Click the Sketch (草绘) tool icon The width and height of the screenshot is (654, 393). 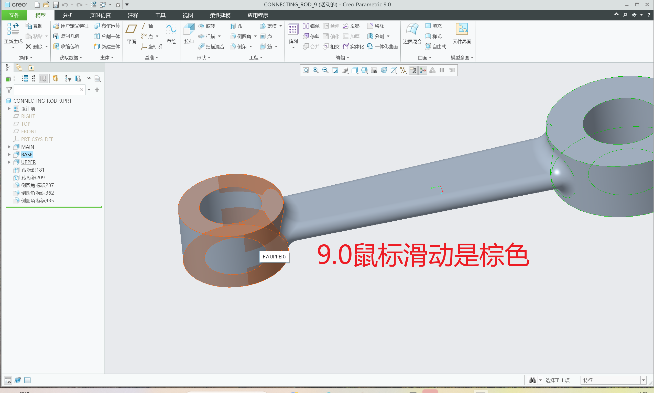pyautogui.click(x=171, y=29)
